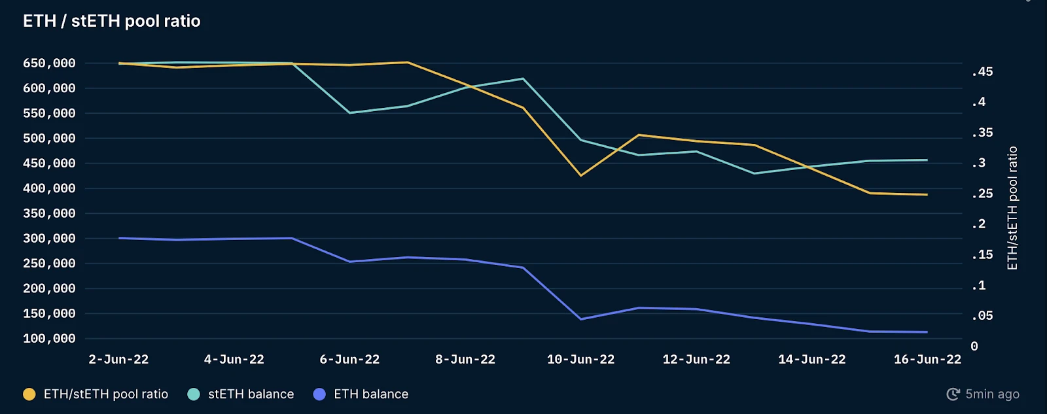Select the 14-Jun-22 x-axis date label
Viewport: 1047px width, 414px height.
tap(812, 359)
